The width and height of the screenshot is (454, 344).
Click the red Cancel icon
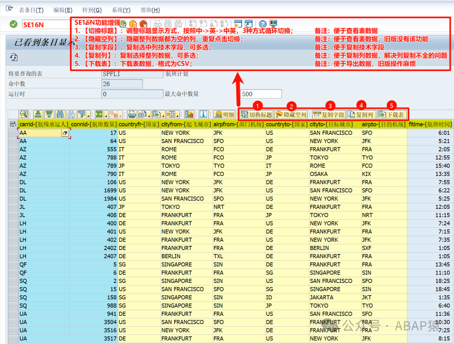[143, 24]
